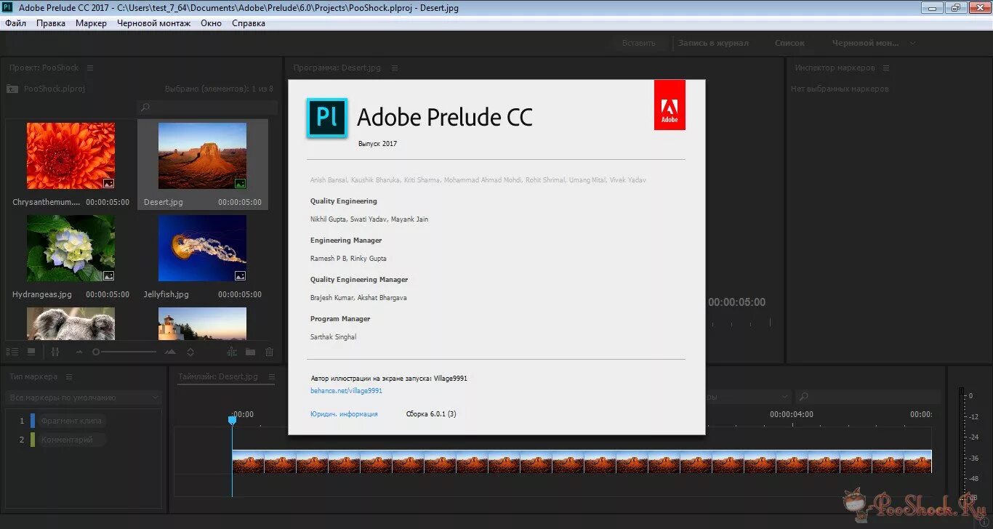Select the lighthouse thumbnail

point(202,323)
